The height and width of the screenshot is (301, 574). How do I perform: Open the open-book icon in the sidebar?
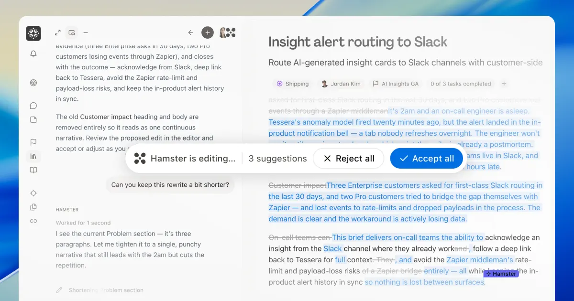[x=33, y=170]
